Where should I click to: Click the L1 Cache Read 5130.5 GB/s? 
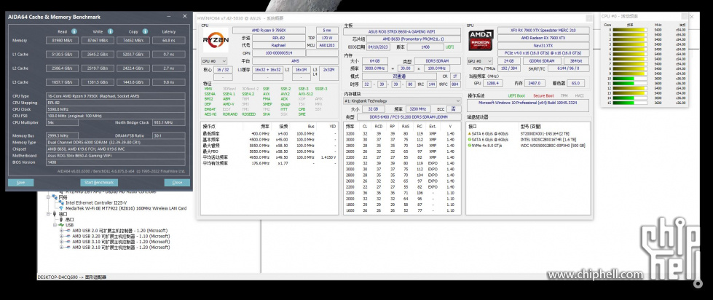tap(63, 55)
